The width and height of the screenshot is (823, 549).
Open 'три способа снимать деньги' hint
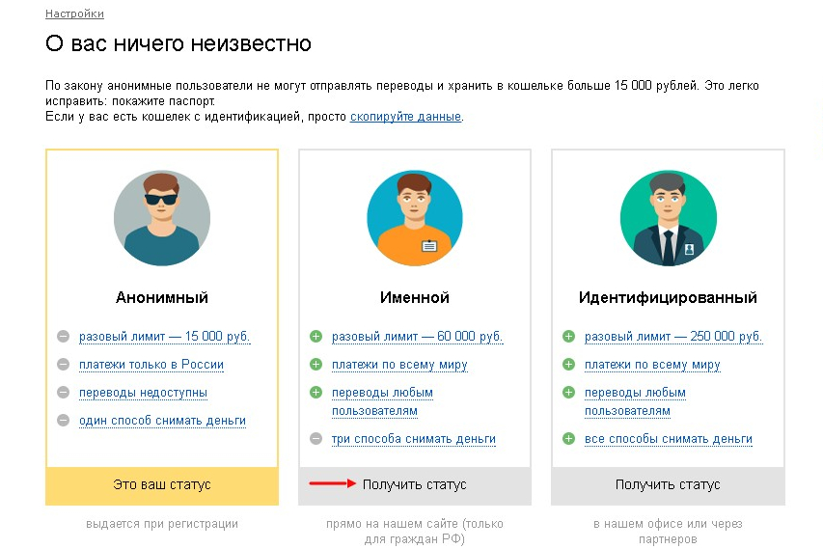pyautogui.click(x=414, y=439)
